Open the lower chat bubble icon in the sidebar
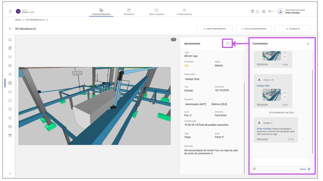 (10, 101)
